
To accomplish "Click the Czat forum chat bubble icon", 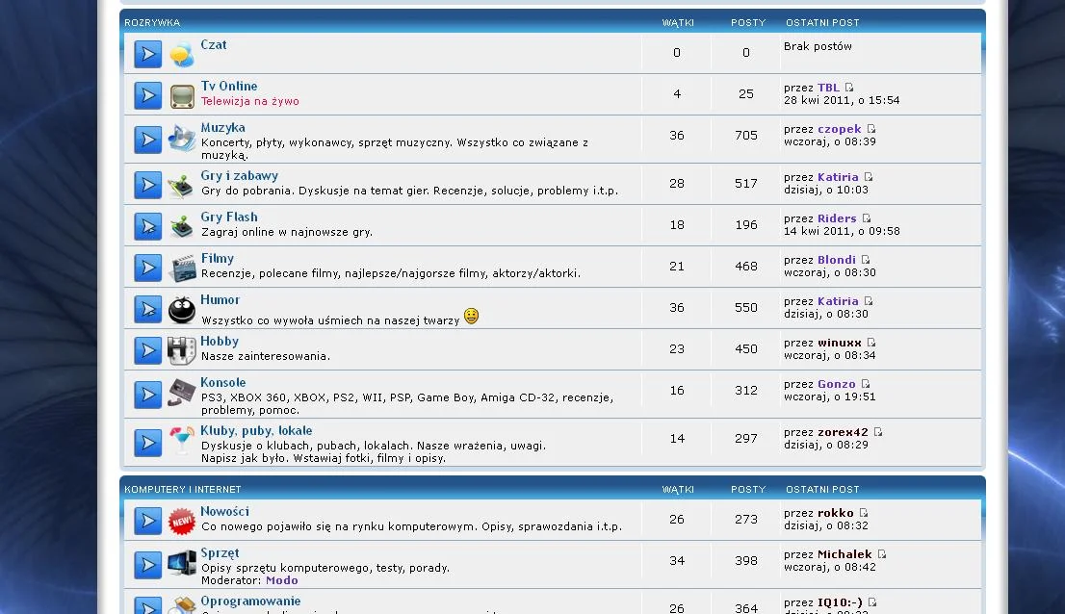I will click(x=181, y=54).
